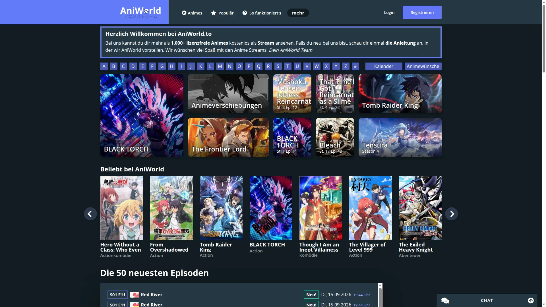
Task: Open the Kalender page
Action: click(x=384, y=66)
